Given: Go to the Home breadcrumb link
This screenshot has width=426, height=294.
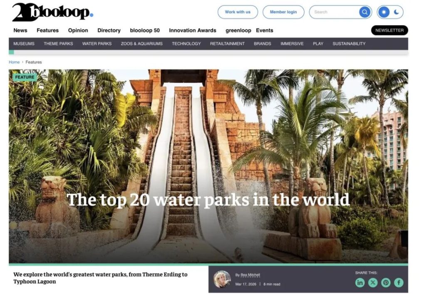Looking at the screenshot, I should click(14, 62).
